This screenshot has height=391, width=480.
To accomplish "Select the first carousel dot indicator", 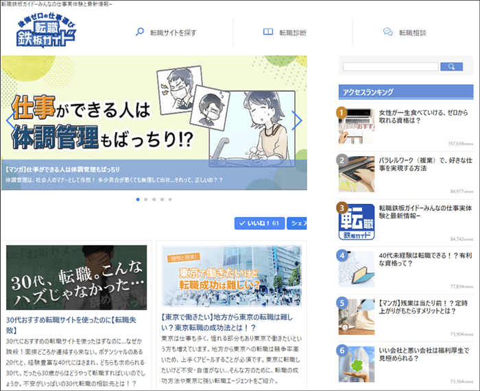I will tap(138, 199).
